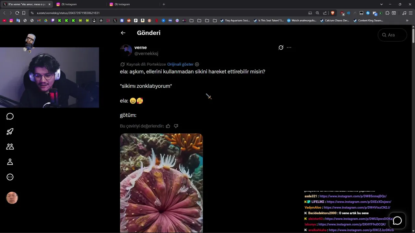Bookmark this page with the toolbar bookmark icon
Image resolution: width=415 pixels, height=233 pixels.
[x=24, y=13]
